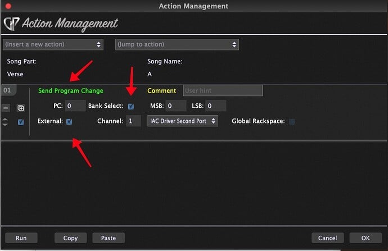388x251 pixels.
Task: Click the LSB value field
Action: (215, 106)
